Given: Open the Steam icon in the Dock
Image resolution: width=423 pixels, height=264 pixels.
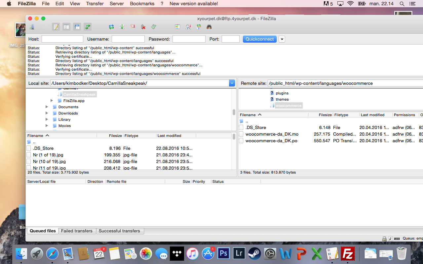Looking at the screenshot, I should coord(254,253).
